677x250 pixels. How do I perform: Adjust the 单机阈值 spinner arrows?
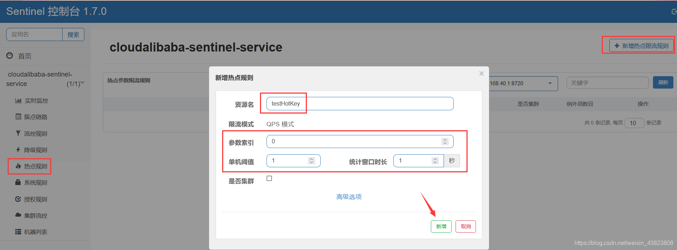pos(312,161)
